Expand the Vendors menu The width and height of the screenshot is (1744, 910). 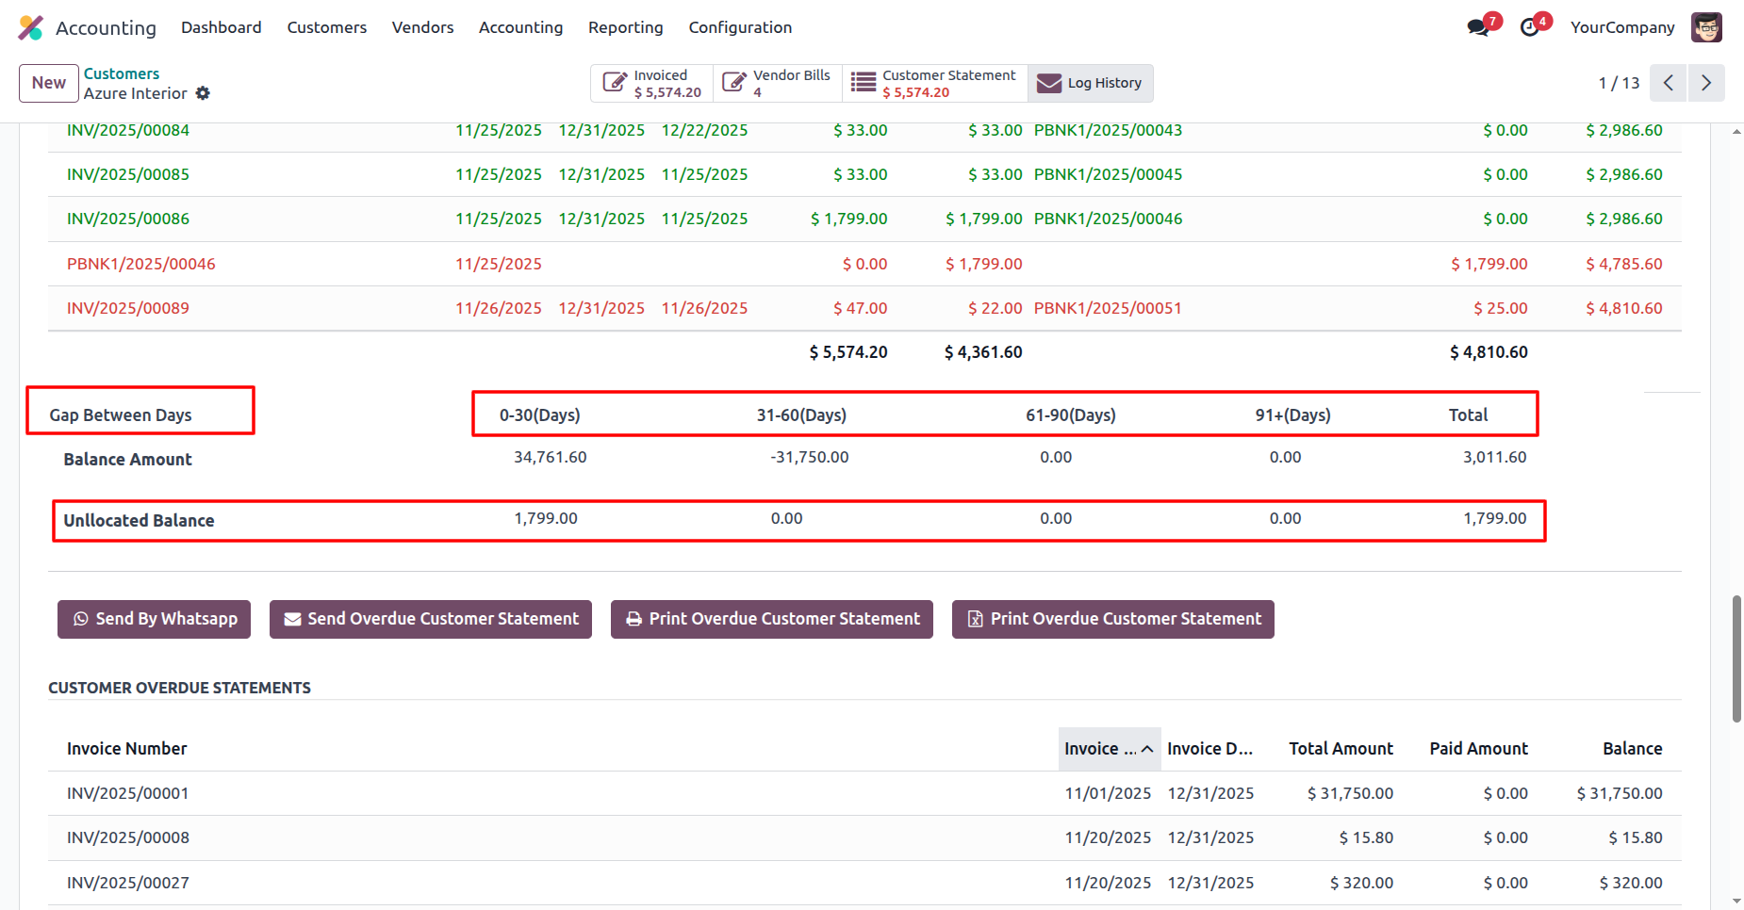(x=422, y=27)
